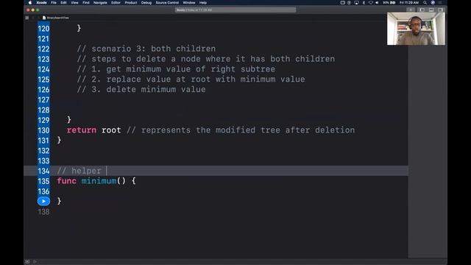471x265 pixels.
Task: Open Spotlight search magnifier icon
Action: click(425, 3)
